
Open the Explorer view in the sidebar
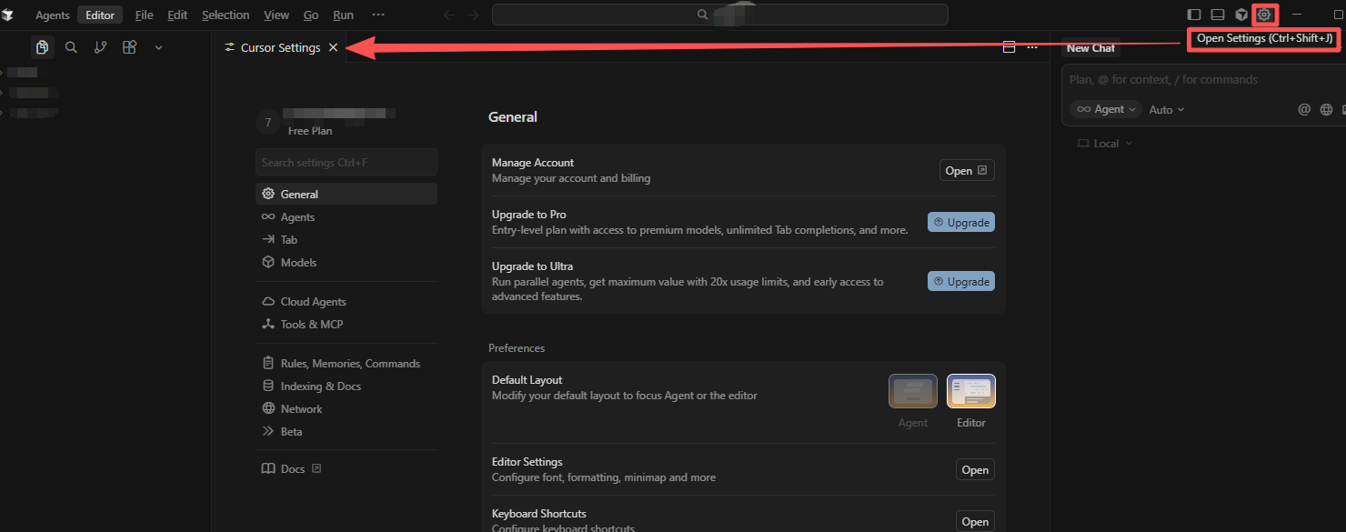click(42, 47)
